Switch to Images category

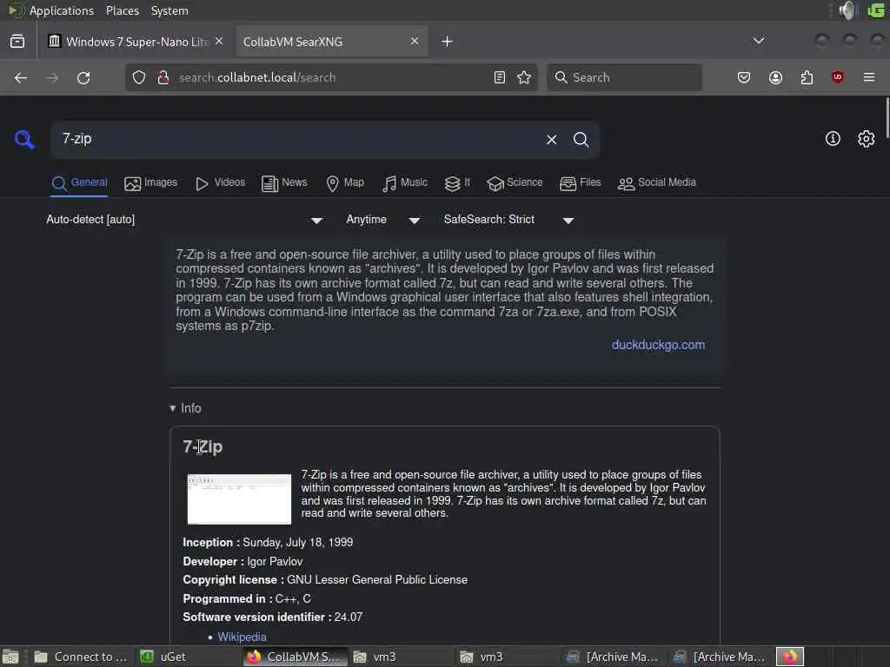tap(151, 183)
